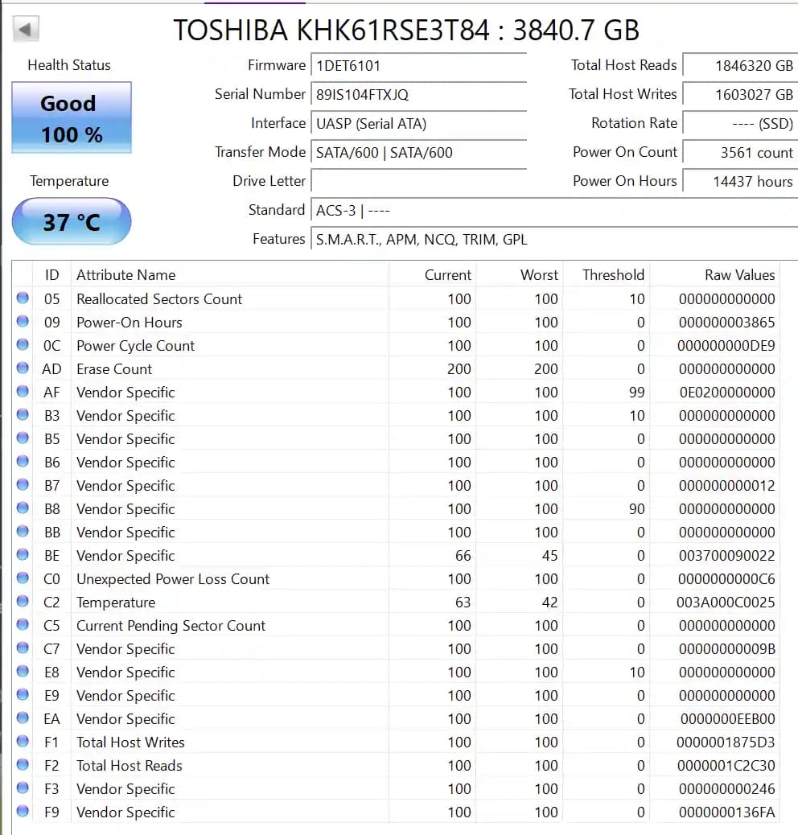
Task: Click the blue status icon beside Total Host Writes
Action: 21,742
